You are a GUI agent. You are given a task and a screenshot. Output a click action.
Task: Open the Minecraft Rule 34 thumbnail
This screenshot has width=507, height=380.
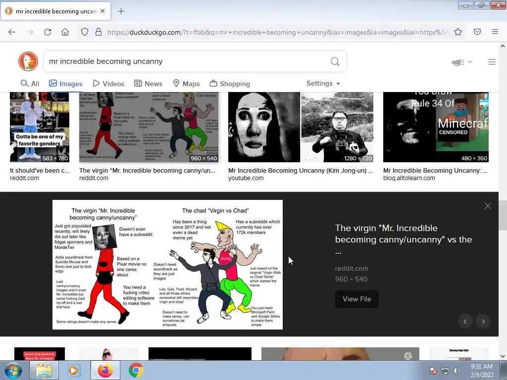[x=436, y=127]
